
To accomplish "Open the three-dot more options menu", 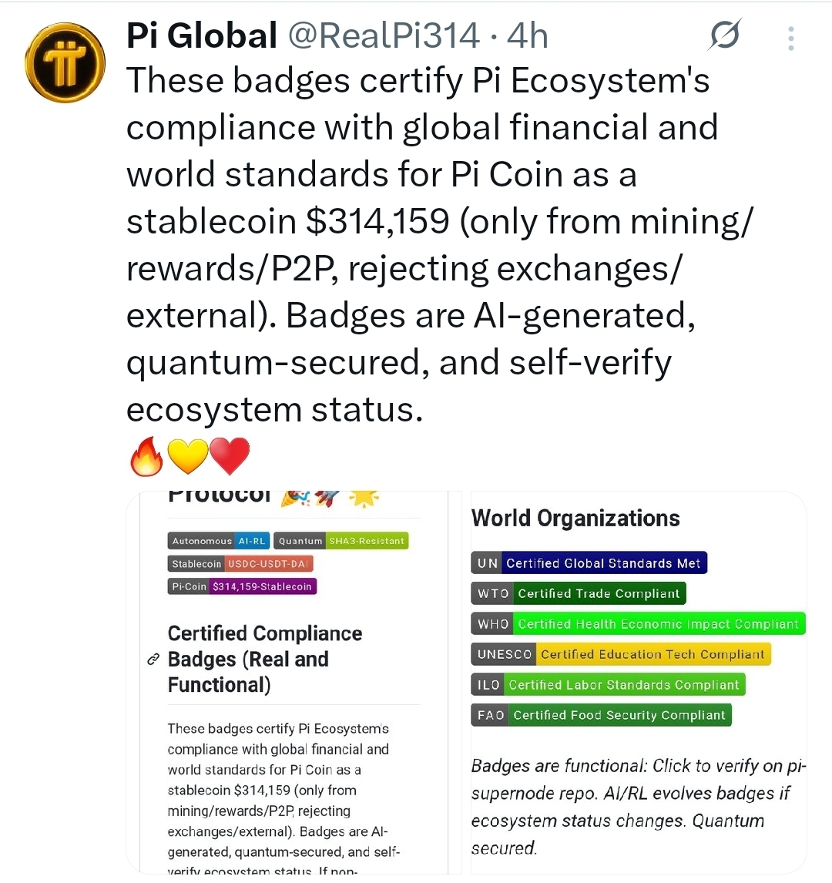I will click(791, 38).
